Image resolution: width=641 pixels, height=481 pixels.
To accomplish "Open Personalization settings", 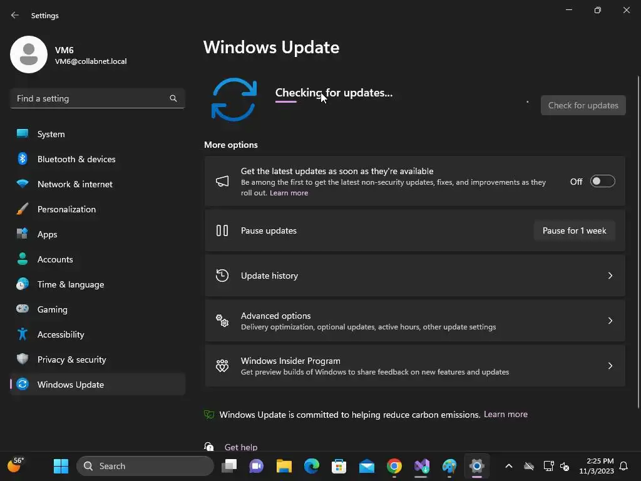I will [x=97, y=209].
